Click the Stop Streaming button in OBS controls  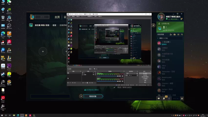[x=145, y=73]
